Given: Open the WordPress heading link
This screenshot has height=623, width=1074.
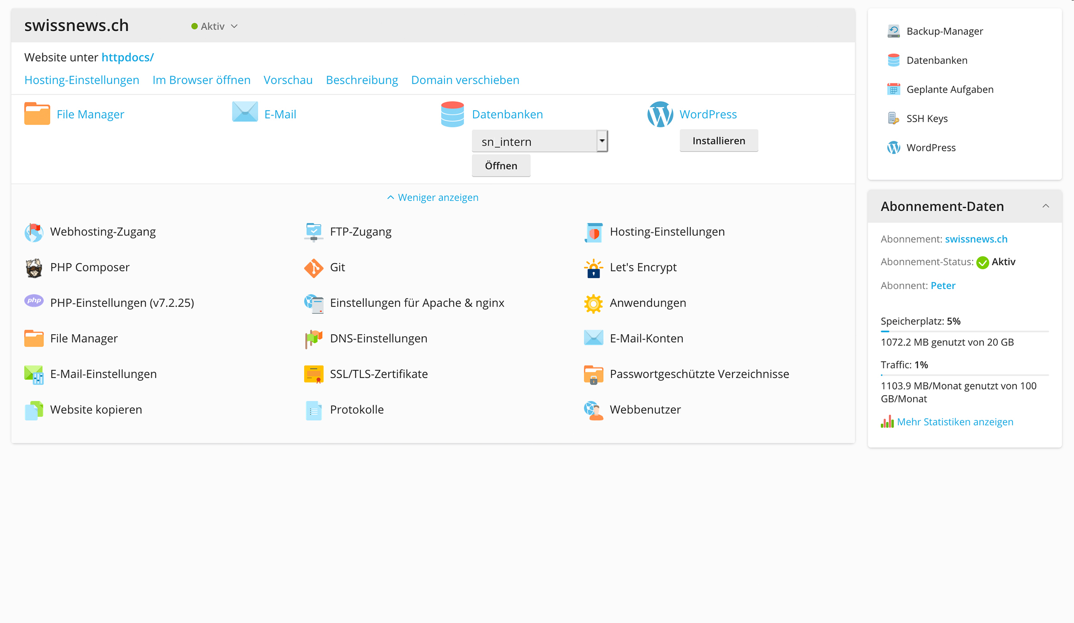Looking at the screenshot, I should (x=708, y=114).
